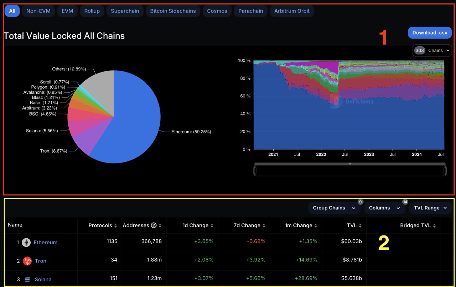The height and width of the screenshot is (287, 456).
Task: Open the Solana chain link
Action: pyautogui.click(x=43, y=280)
